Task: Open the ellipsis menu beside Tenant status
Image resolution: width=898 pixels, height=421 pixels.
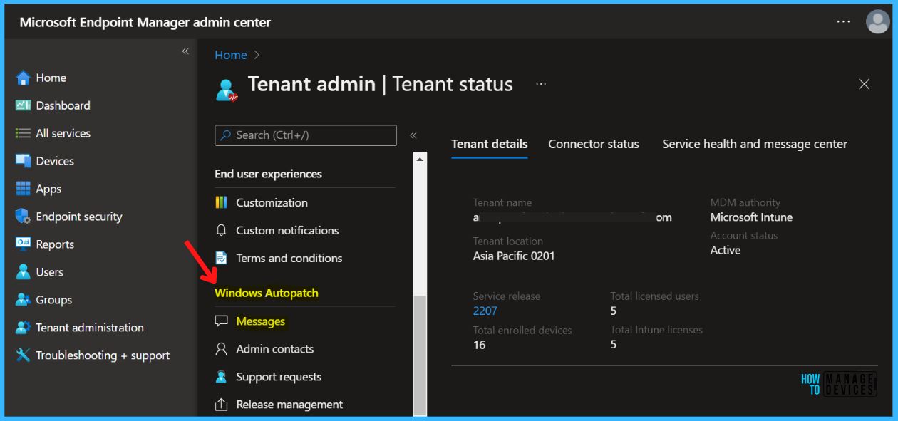Action: 541,84
